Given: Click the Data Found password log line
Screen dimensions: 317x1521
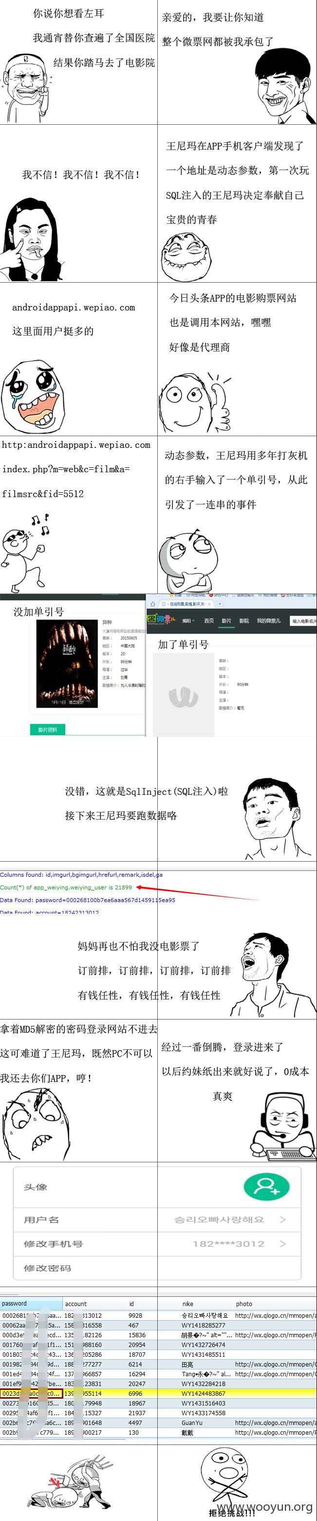Looking at the screenshot, I should [87, 900].
